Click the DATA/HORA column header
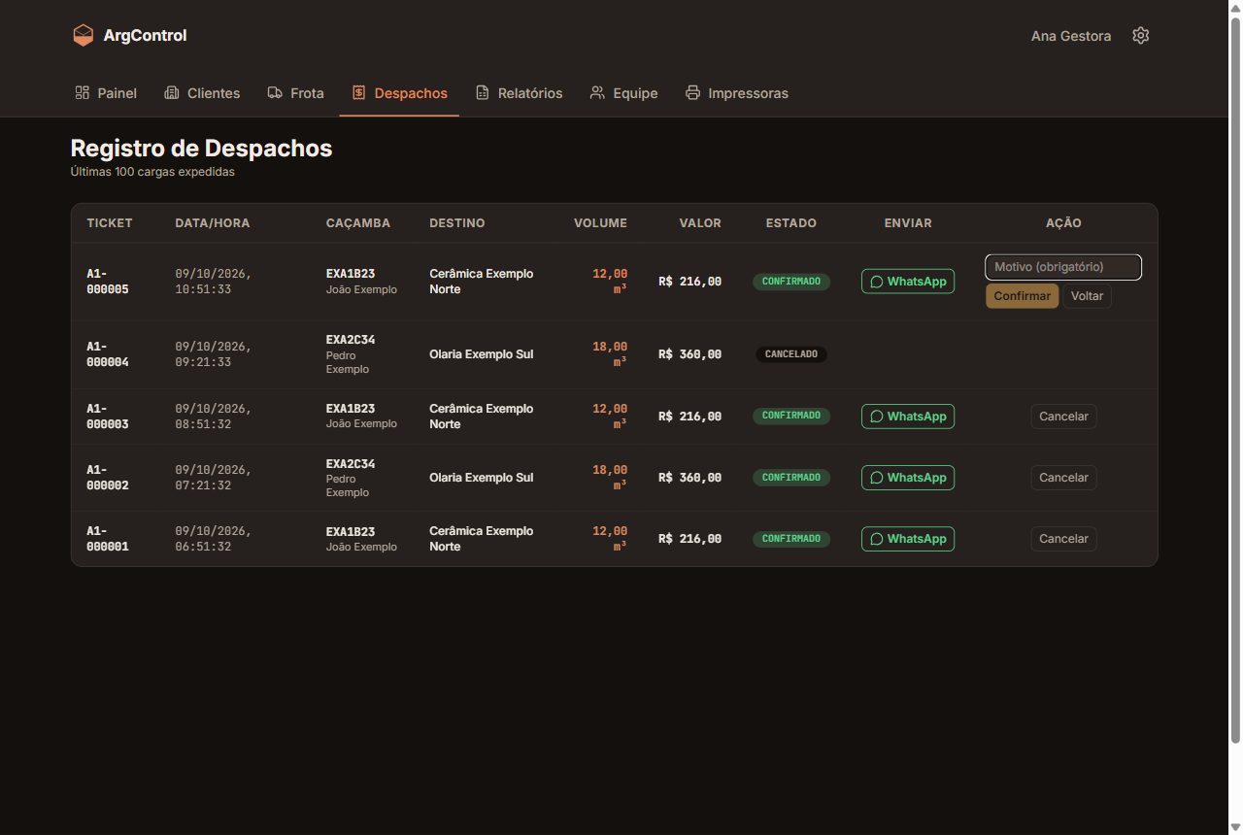This screenshot has height=835, width=1243. pos(213,223)
